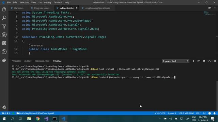Close the Index.cshtml.cs tab
This screenshot has height=122, width=218.
(x=77, y=8)
